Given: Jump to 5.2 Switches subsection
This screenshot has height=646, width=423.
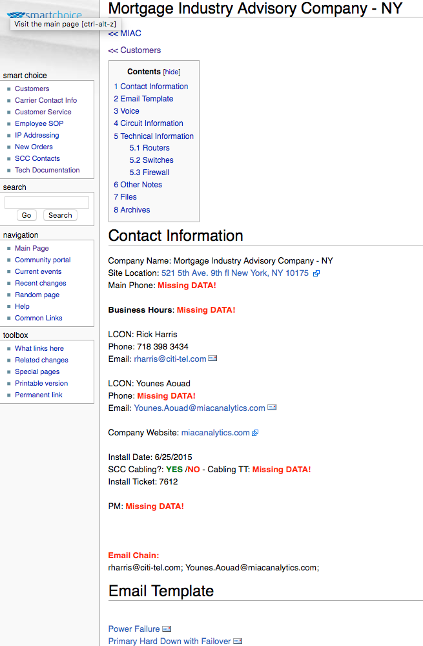Looking at the screenshot, I should (x=152, y=160).
